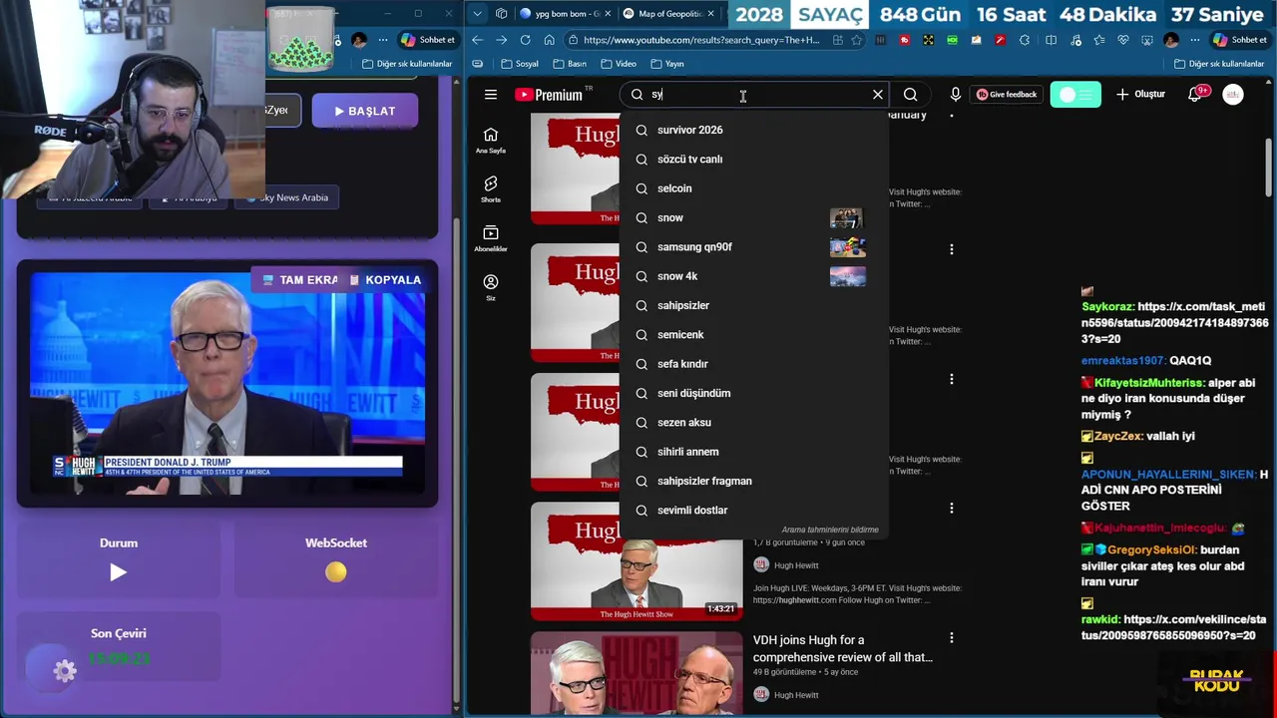Click Arama tahminlerini bildirme link
The height and width of the screenshot is (718, 1277).
830,530
